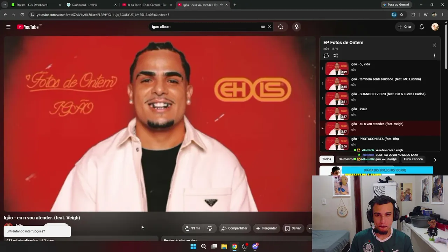Open YouTube notifications bell
The height and width of the screenshot is (252, 448).
422,27
